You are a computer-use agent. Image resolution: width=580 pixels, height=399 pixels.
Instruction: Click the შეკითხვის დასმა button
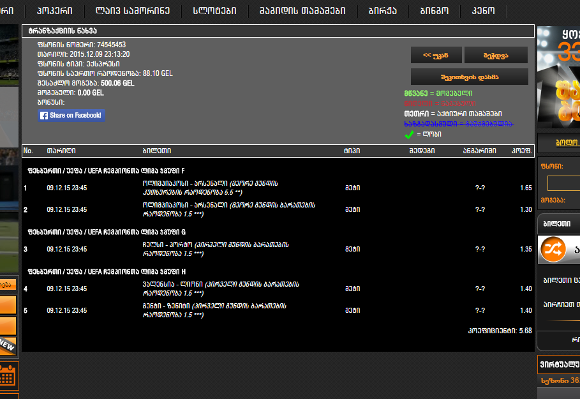pyautogui.click(x=469, y=76)
